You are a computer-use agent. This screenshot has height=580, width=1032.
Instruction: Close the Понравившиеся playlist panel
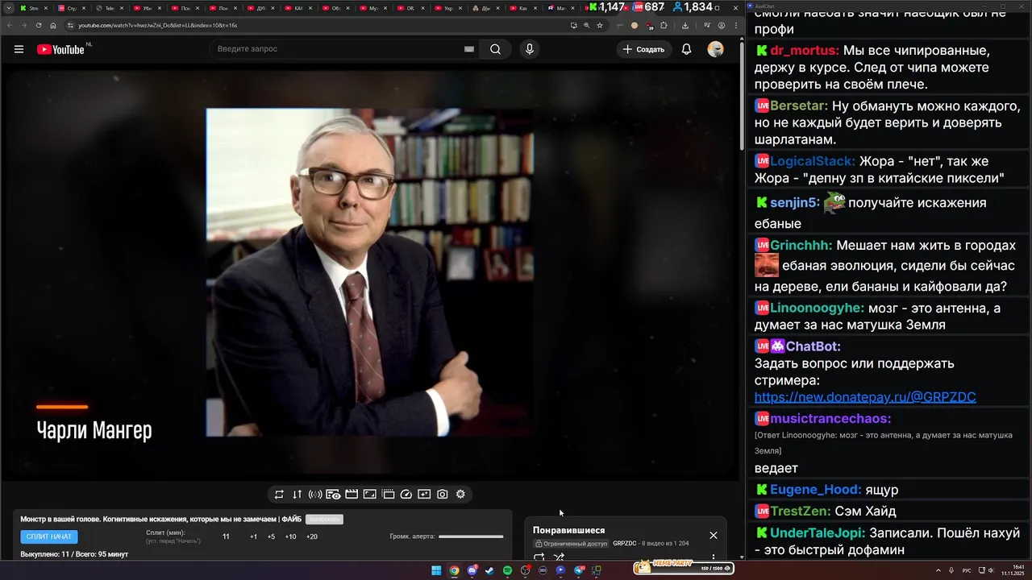point(713,535)
